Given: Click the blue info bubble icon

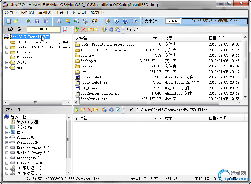Looking at the screenshot, I should [116, 21].
